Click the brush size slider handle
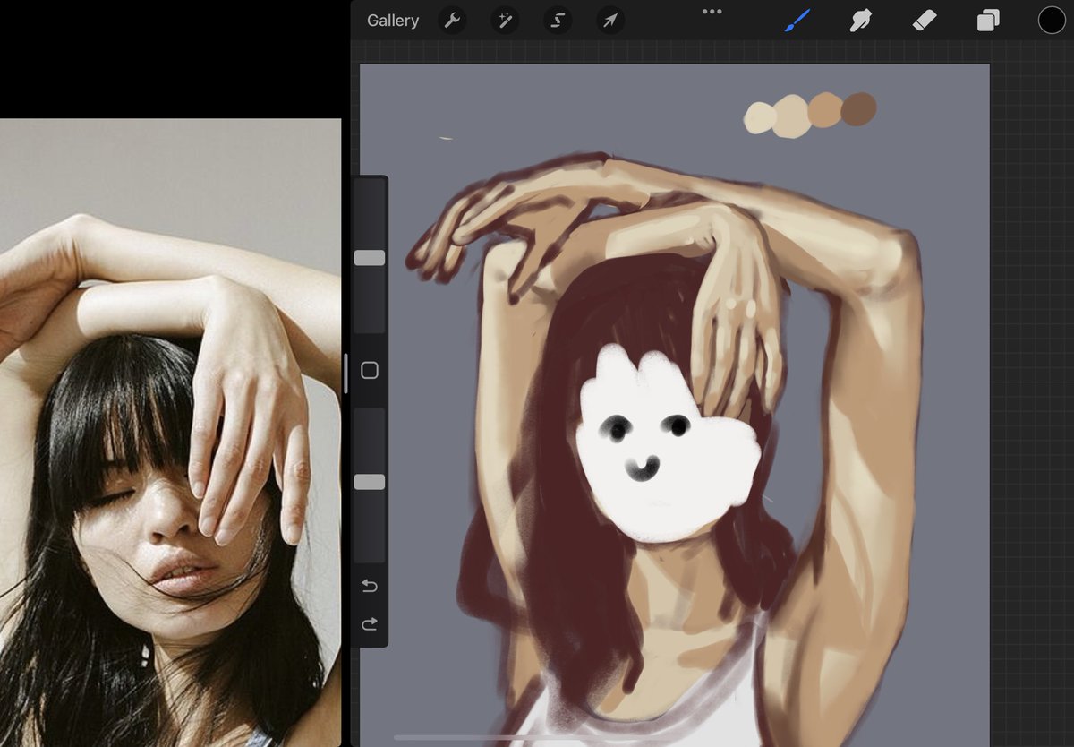The image size is (1074, 747). pyautogui.click(x=370, y=258)
